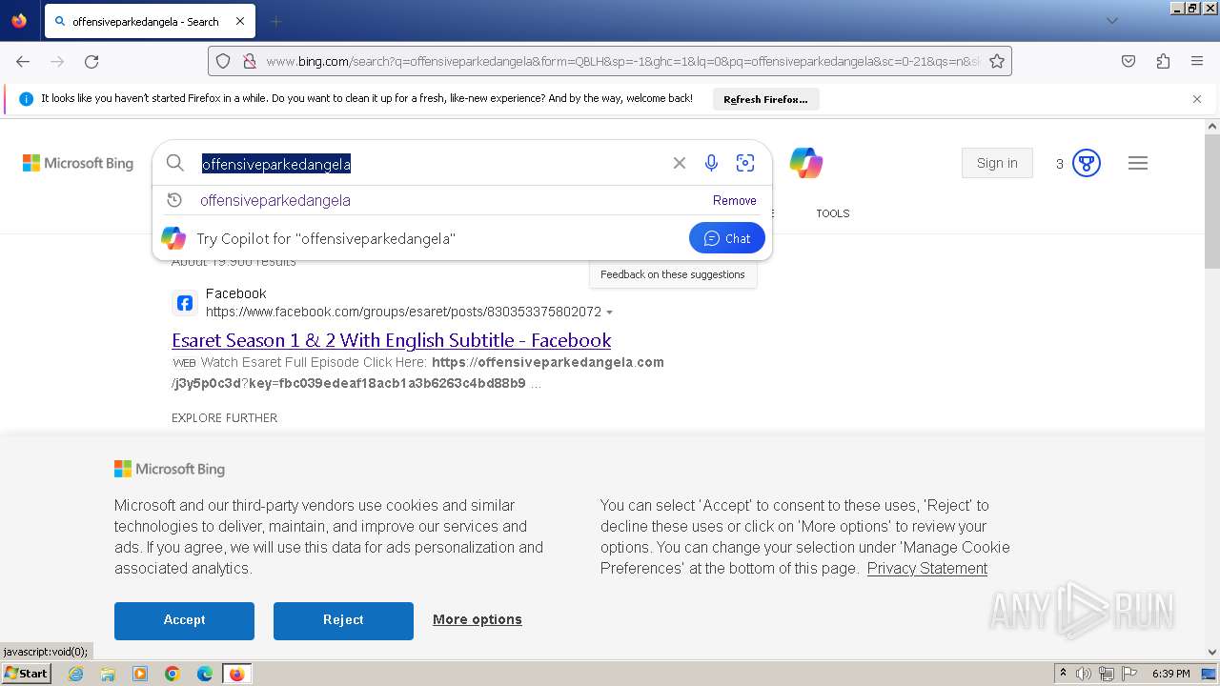1220x686 pixels.
Task: Reload the current page
Action: [91, 61]
